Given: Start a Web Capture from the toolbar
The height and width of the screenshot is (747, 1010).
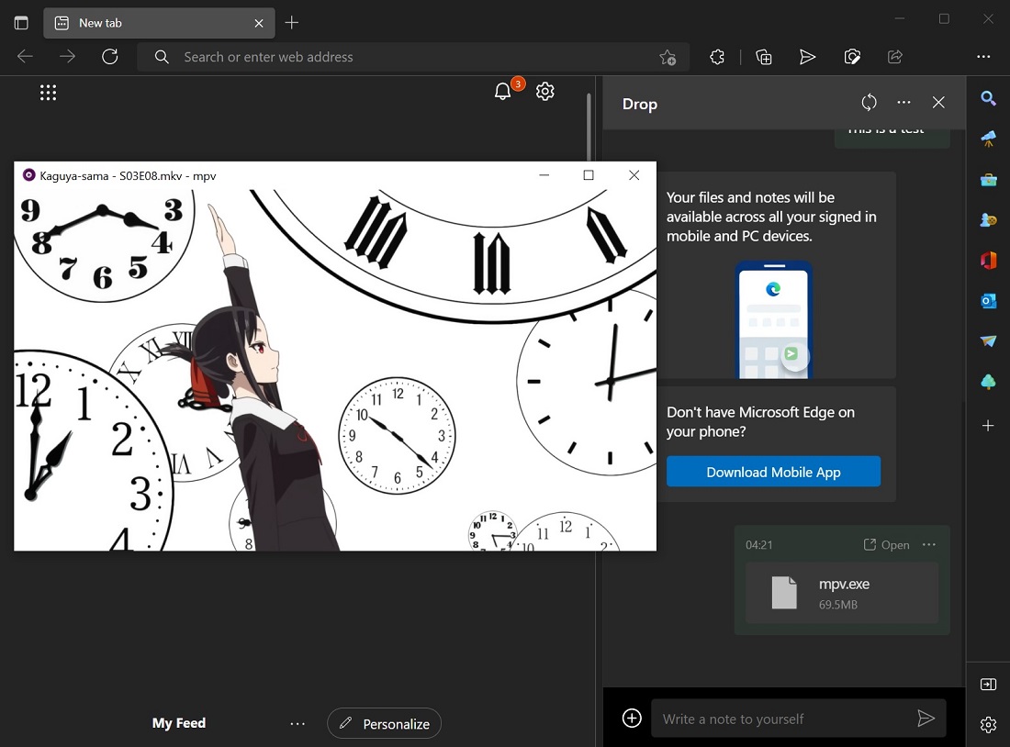Looking at the screenshot, I should 852,56.
